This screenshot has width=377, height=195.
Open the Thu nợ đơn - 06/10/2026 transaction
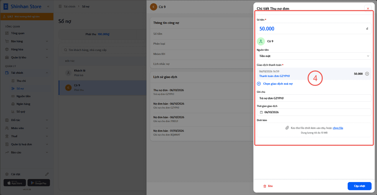click(201, 92)
